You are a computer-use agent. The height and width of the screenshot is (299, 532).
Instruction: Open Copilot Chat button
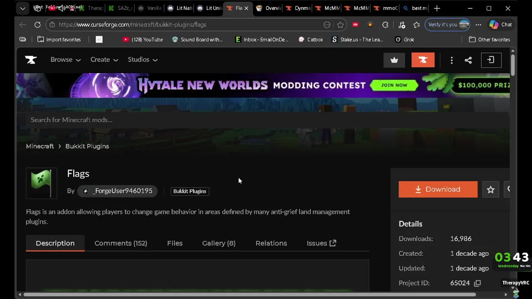pos(501,25)
